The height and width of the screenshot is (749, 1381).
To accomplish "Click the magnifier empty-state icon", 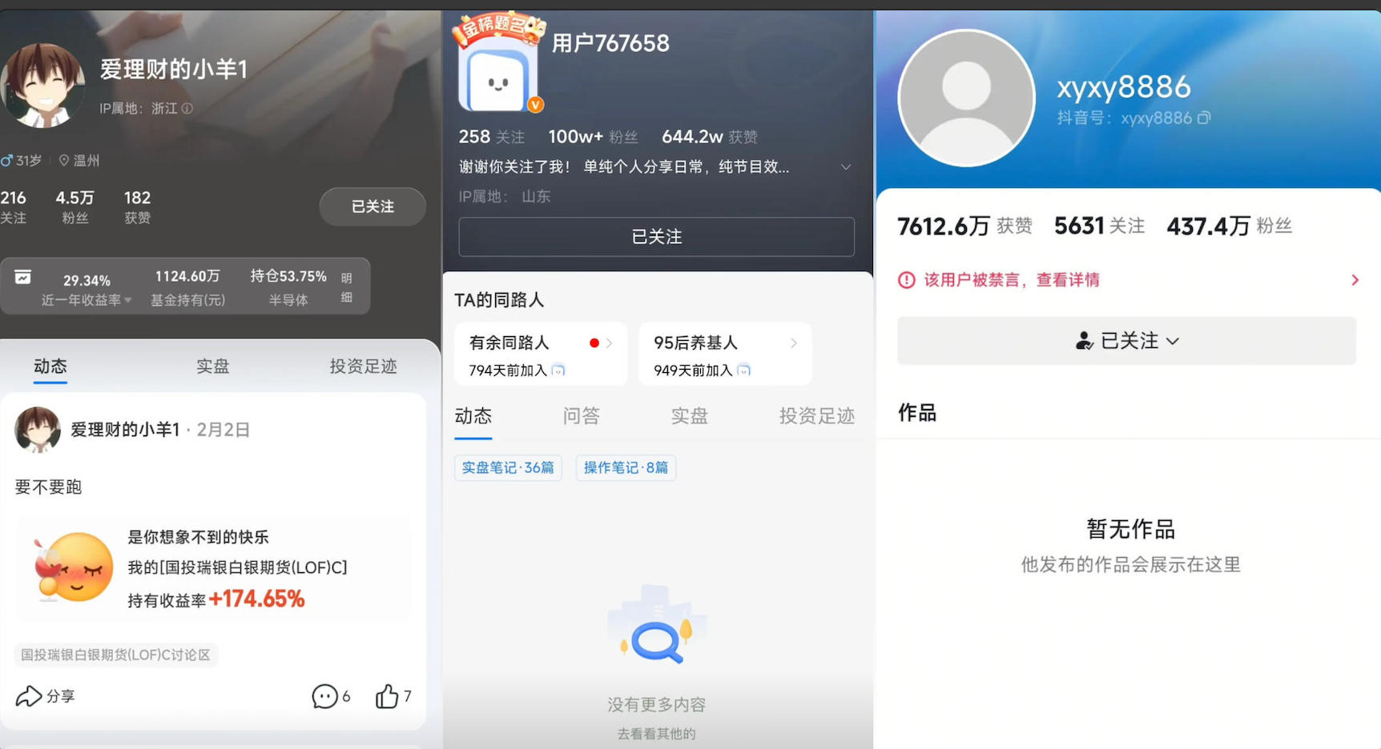I will click(656, 641).
